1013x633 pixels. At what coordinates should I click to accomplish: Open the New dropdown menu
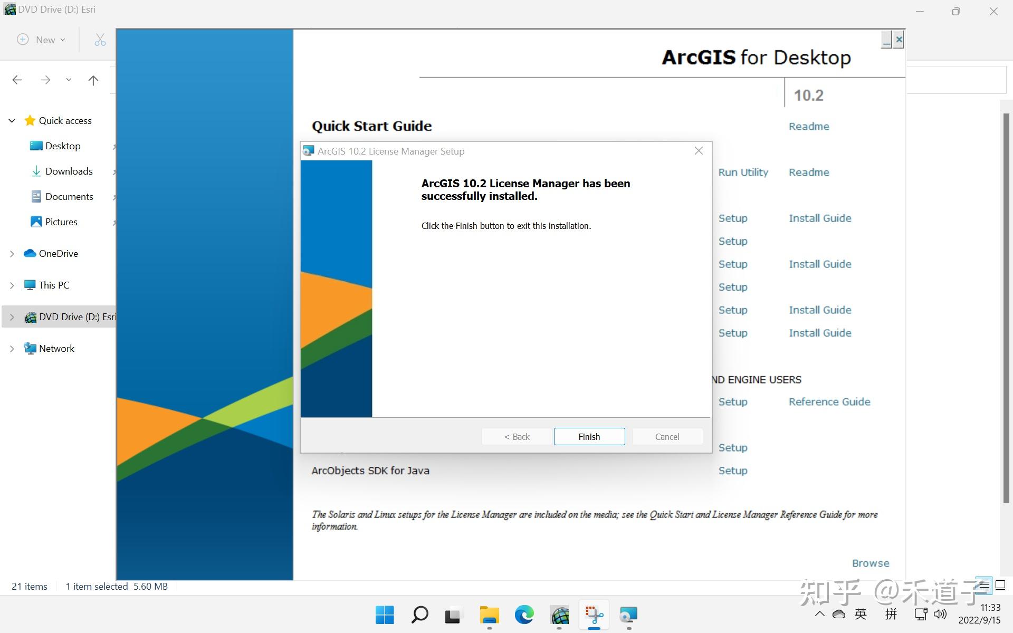41,40
